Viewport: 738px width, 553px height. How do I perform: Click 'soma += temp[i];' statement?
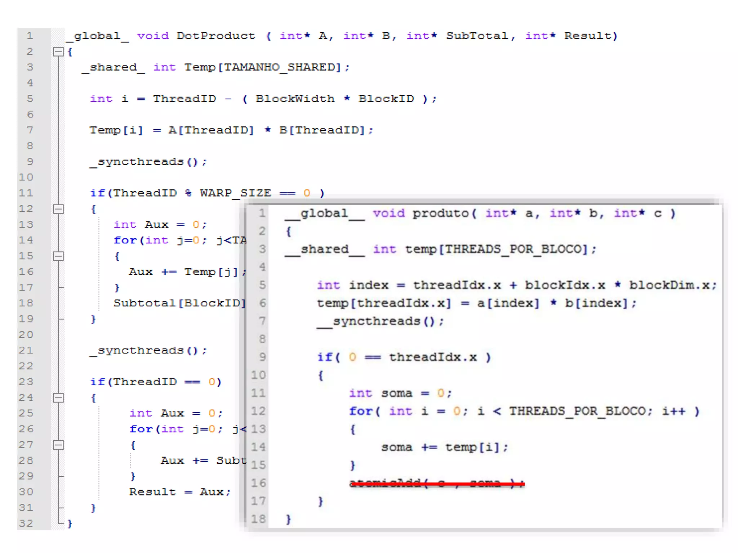(444, 447)
